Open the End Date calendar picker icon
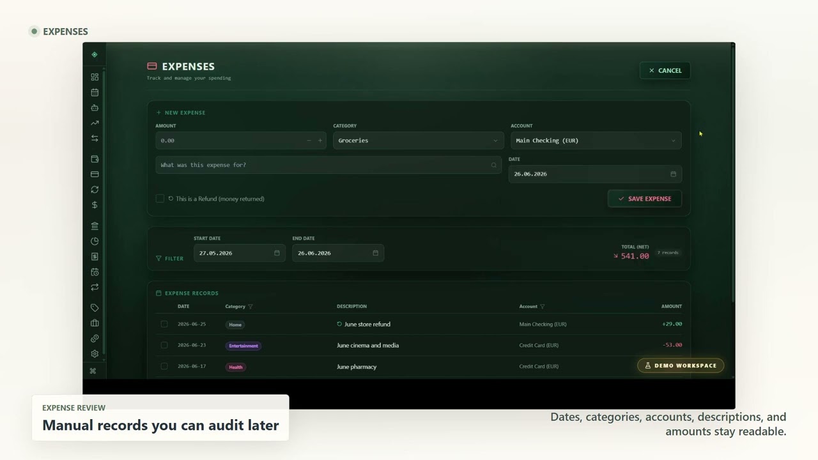Screen dimensions: 818x460 pos(375,253)
